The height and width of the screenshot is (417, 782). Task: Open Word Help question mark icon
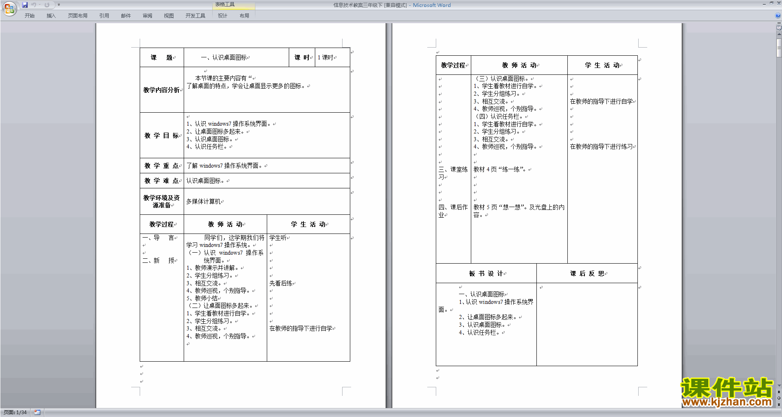778,16
